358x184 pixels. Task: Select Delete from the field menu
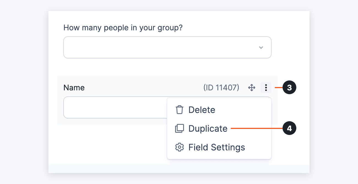[219, 110]
